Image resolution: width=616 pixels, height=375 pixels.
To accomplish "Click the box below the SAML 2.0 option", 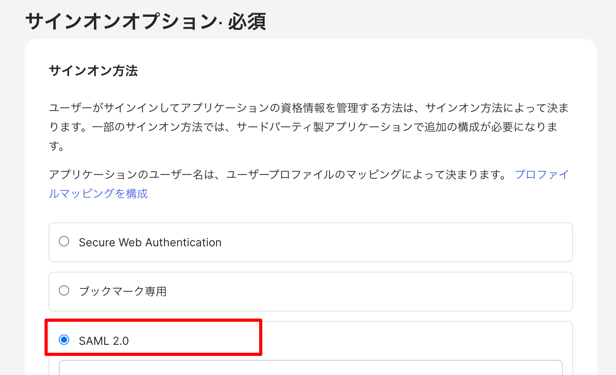I will (310, 368).
